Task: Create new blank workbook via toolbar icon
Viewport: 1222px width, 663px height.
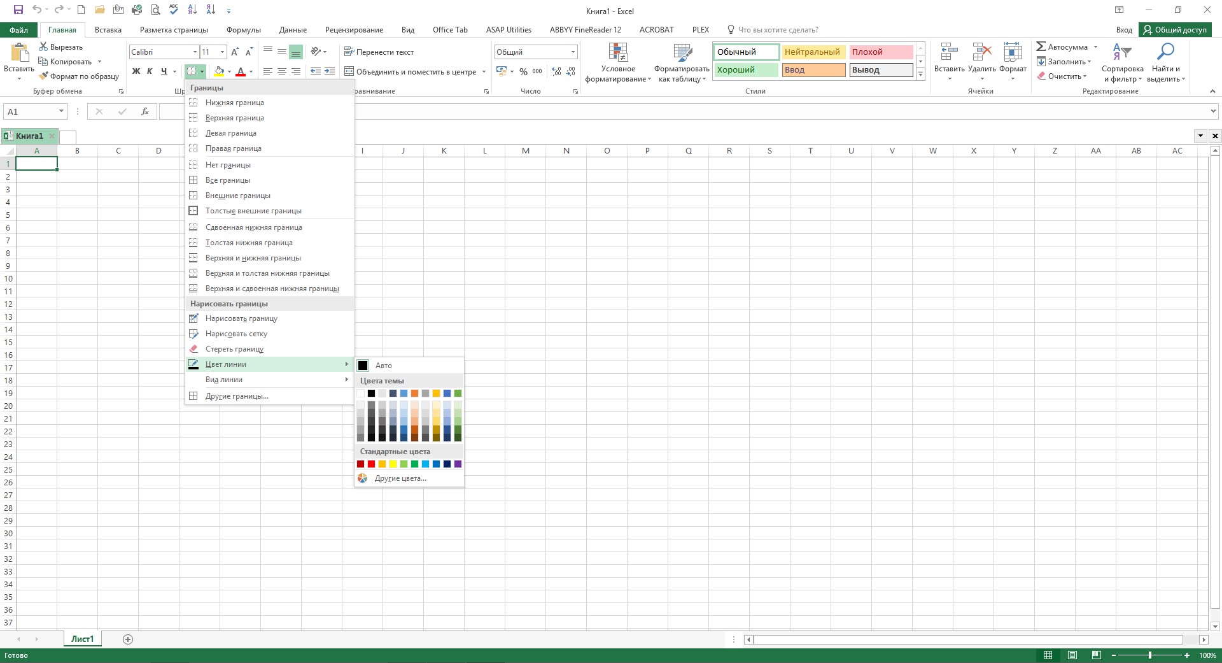Action: [81, 10]
